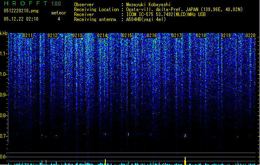Click the "Receiving antenna" label

point(95,19)
